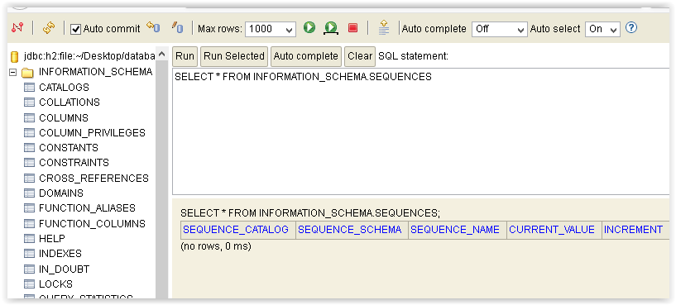The image size is (676, 305).
Task: Click the FUNCTION_COLUMNS table icon
Action: 29,223
